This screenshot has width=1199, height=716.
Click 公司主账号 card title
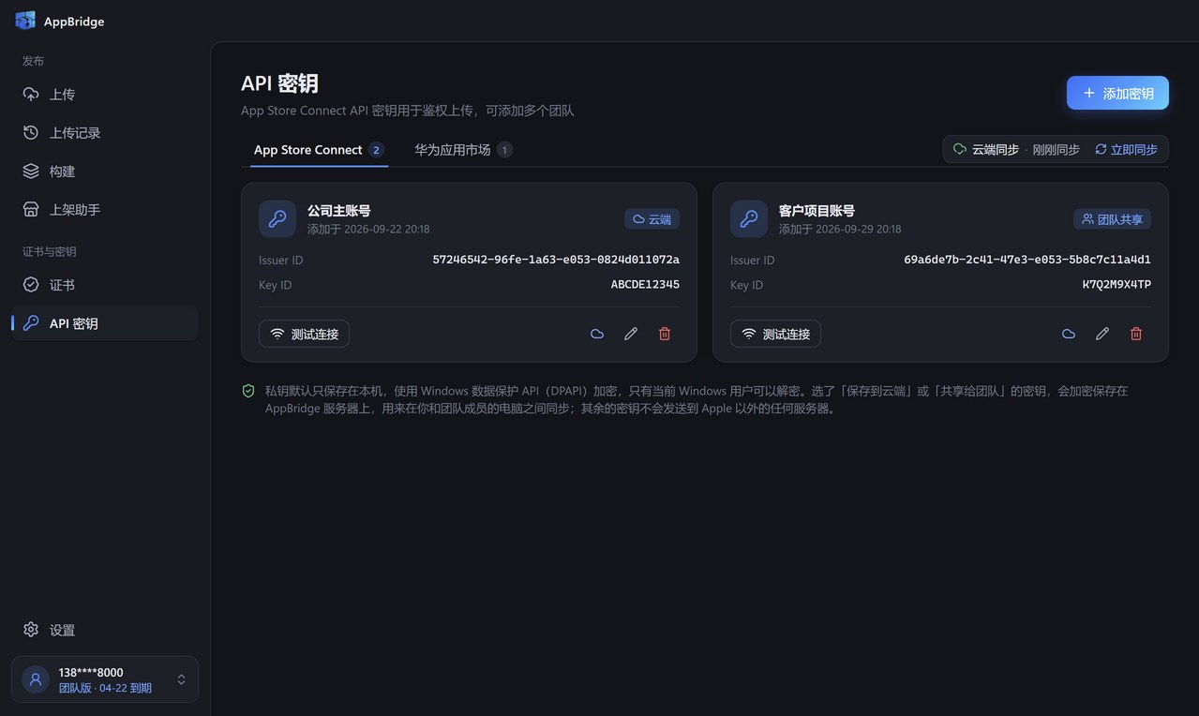[x=338, y=211]
